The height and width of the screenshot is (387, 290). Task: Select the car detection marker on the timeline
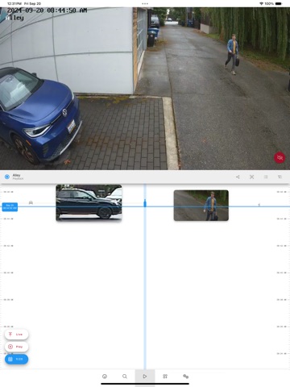click(31, 202)
